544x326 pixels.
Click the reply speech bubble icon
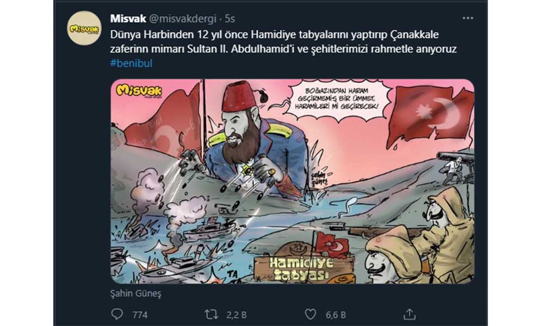click(x=117, y=314)
